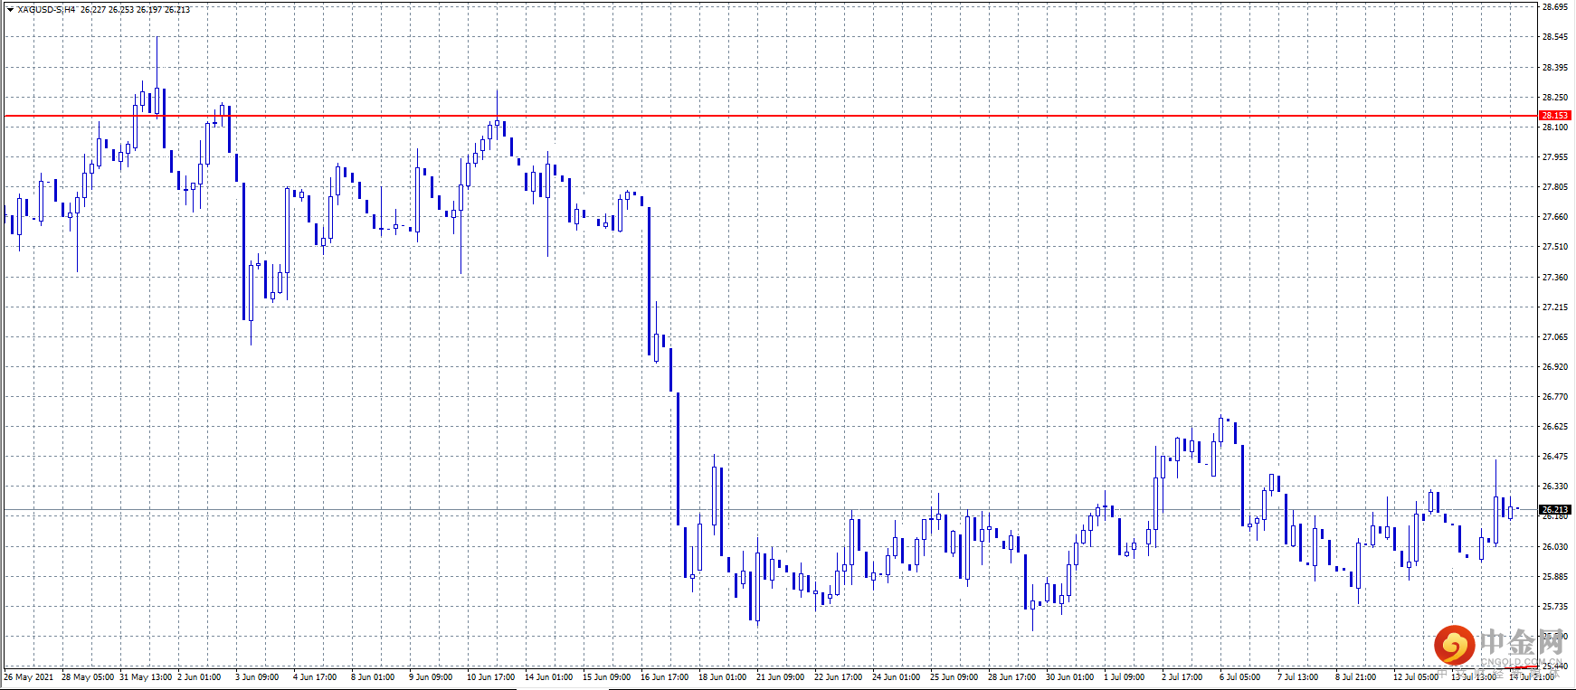This screenshot has height=690, width=1576.
Task: Click the "2 Jun 01:00" time label
Action: click(x=199, y=677)
